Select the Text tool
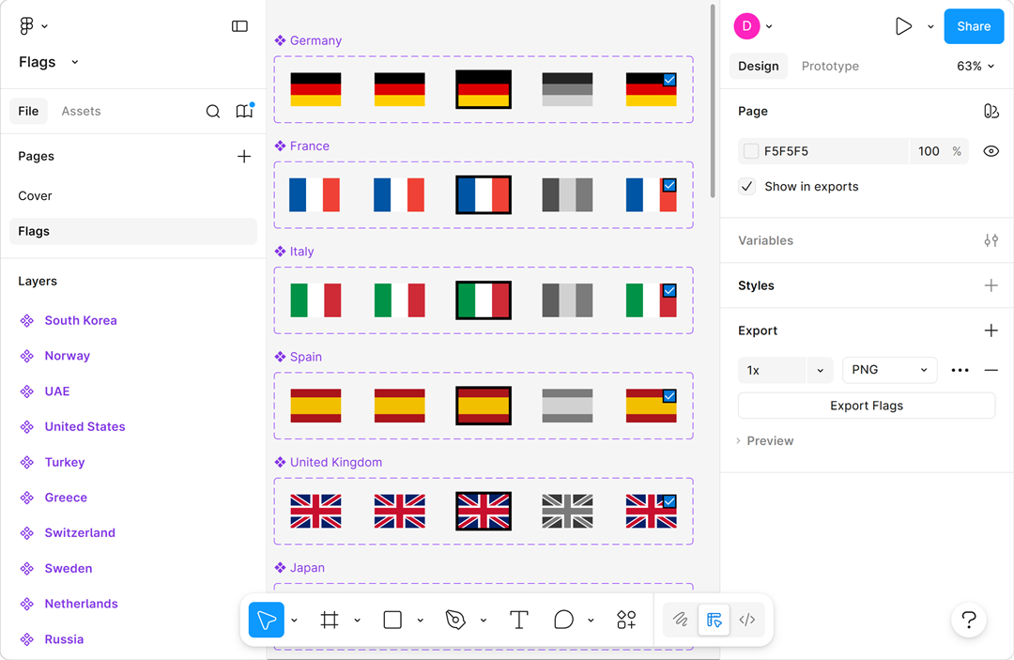Screen dimensions: 1014x660 tap(518, 620)
